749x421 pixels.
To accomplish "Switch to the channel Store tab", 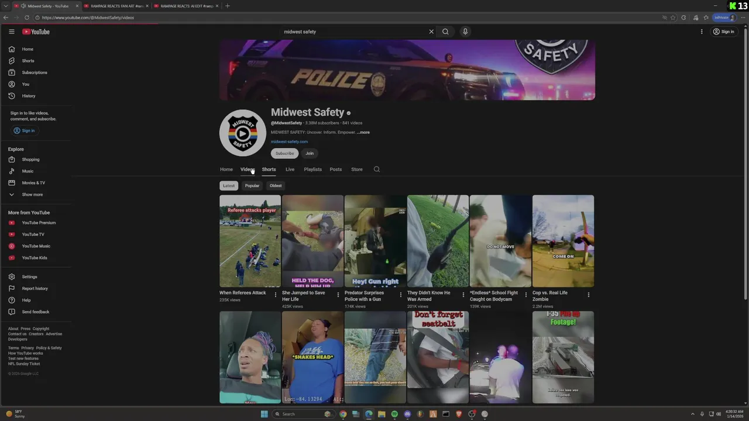I will [357, 169].
